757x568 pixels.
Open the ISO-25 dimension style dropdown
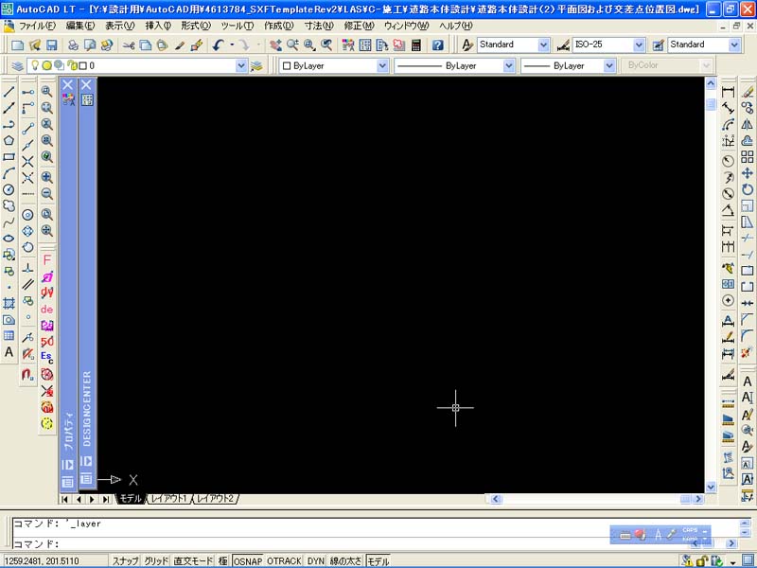(x=639, y=44)
